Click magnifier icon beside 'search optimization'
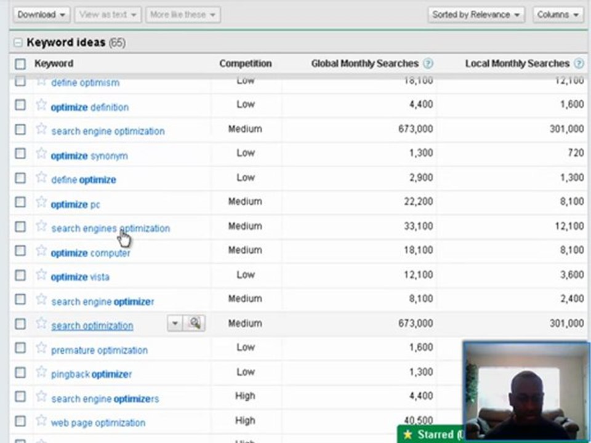 [x=195, y=323]
